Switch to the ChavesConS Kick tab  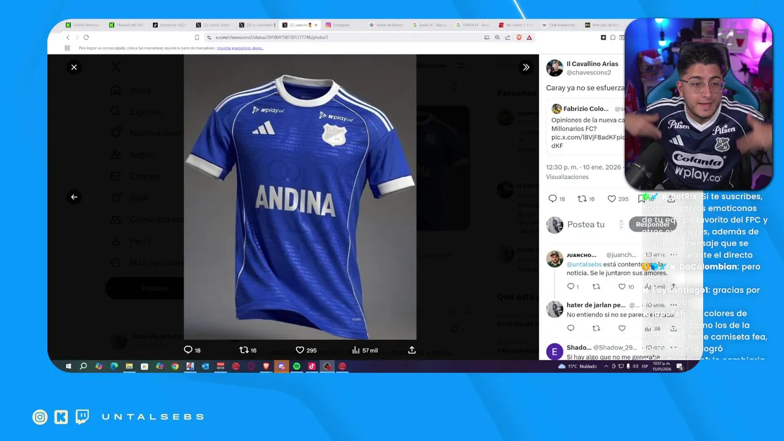tap(126, 25)
